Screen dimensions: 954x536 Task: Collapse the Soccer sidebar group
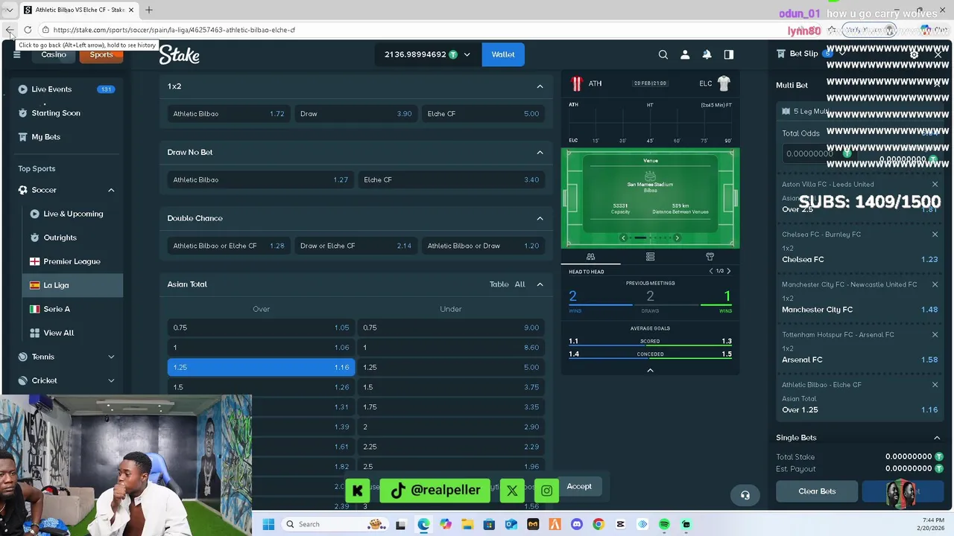tap(111, 190)
